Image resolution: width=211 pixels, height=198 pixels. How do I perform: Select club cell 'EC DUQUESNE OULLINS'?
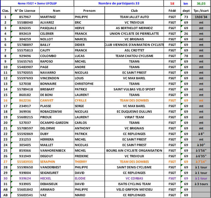(x=134, y=111)
